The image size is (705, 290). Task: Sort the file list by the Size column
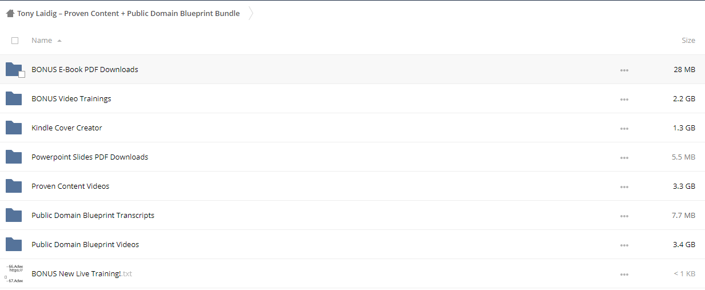click(x=688, y=41)
